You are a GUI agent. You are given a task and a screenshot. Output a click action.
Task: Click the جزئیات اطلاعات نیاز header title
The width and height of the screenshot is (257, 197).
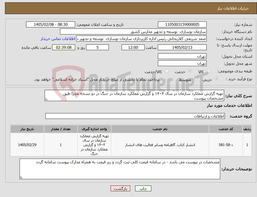tap(233, 8)
